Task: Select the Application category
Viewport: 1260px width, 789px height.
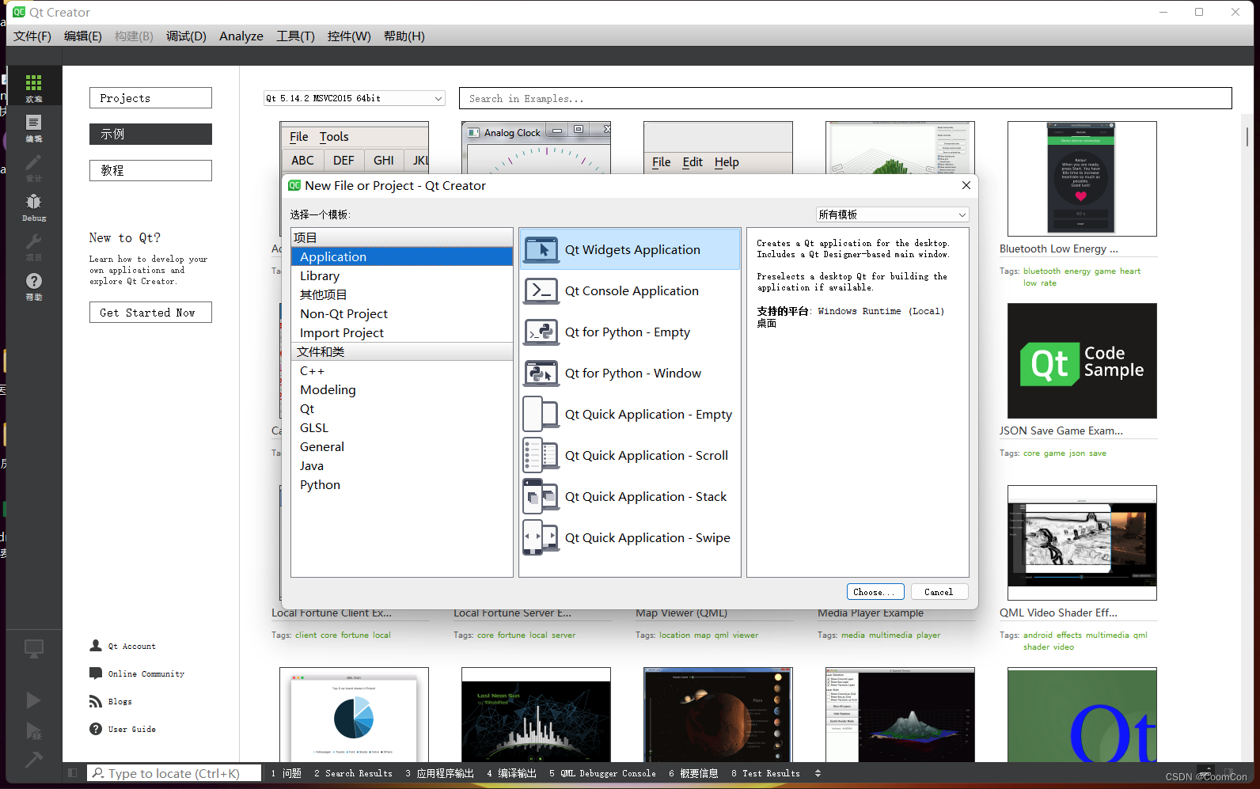Action: [x=402, y=256]
